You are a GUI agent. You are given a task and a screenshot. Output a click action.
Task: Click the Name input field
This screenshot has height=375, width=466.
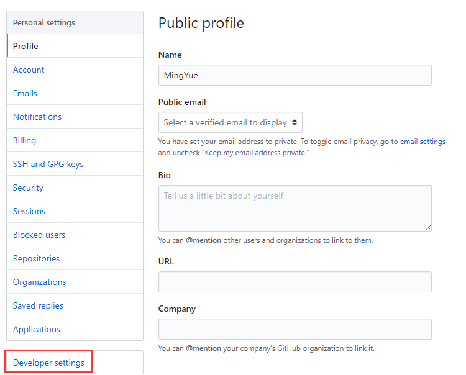click(295, 75)
